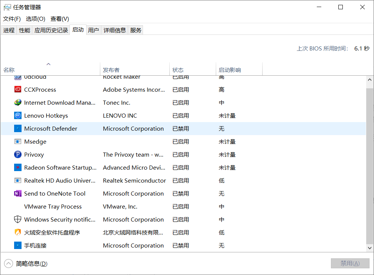Select the Microsoft Defender entry name

point(51,128)
